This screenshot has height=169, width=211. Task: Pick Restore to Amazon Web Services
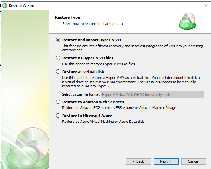[x=58, y=102]
